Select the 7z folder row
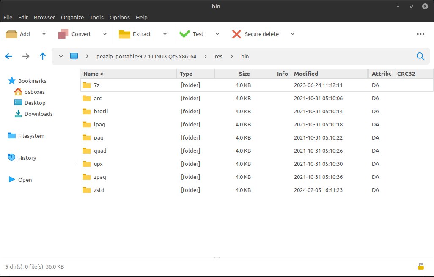The image size is (434, 277). [257, 85]
